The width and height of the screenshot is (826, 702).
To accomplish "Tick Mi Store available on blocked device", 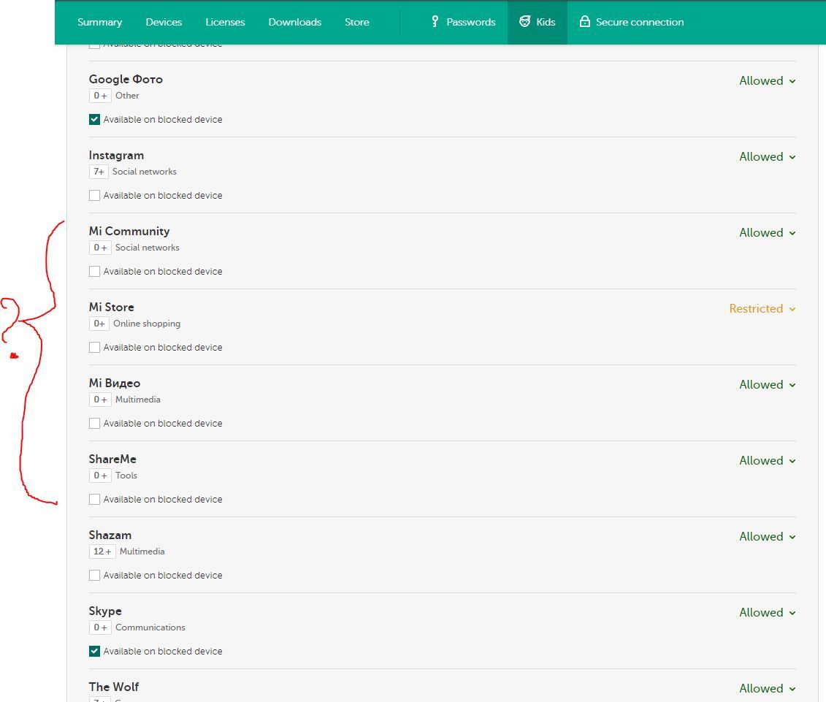I will 94,347.
